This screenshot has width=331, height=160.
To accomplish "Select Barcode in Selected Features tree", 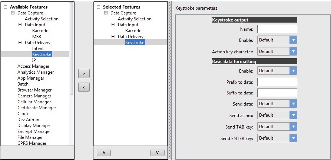I will coord(133,31).
